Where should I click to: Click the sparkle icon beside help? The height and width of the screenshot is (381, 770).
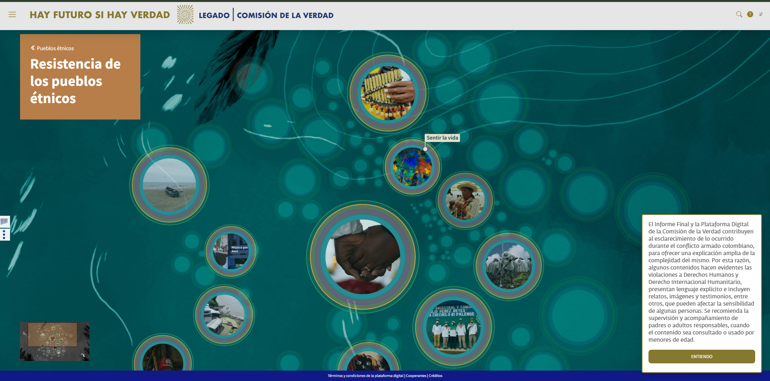[761, 14]
